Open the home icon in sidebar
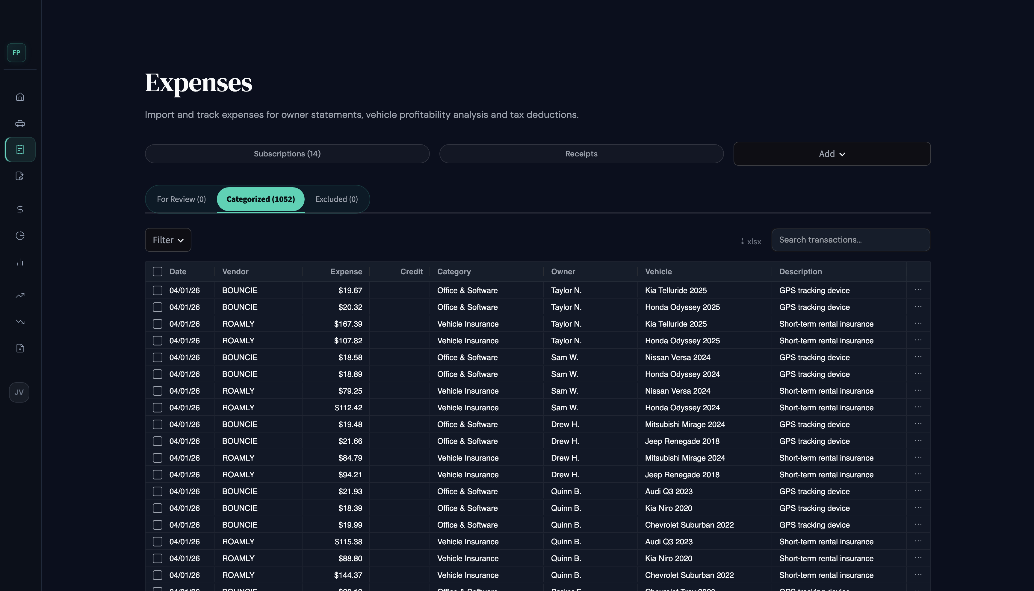This screenshot has width=1034, height=591. tap(20, 97)
